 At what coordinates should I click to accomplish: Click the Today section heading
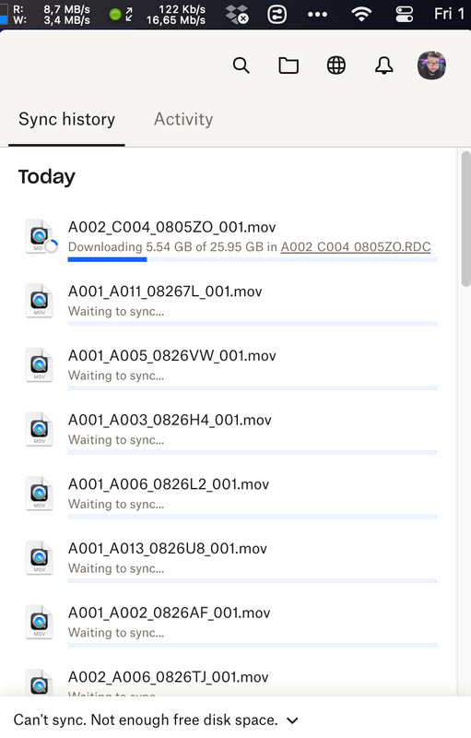46,177
